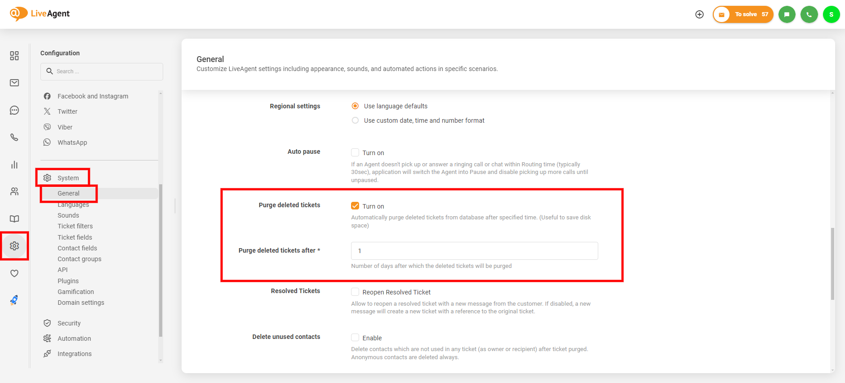Enable the Auto pause checkbox
The height and width of the screenshot is (383, 845).
tap(355, 152)
